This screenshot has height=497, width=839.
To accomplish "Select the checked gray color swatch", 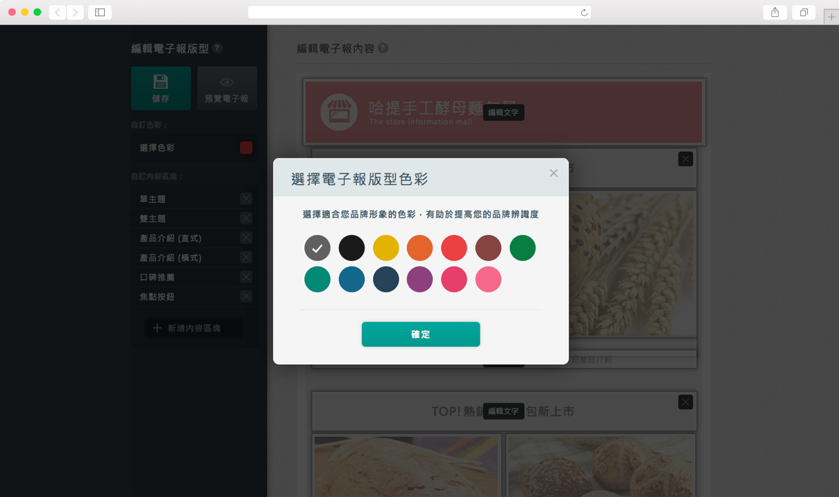I will [317, 248].
